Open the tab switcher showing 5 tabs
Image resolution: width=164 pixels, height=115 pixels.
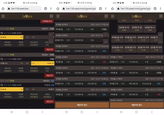point(45,8)
